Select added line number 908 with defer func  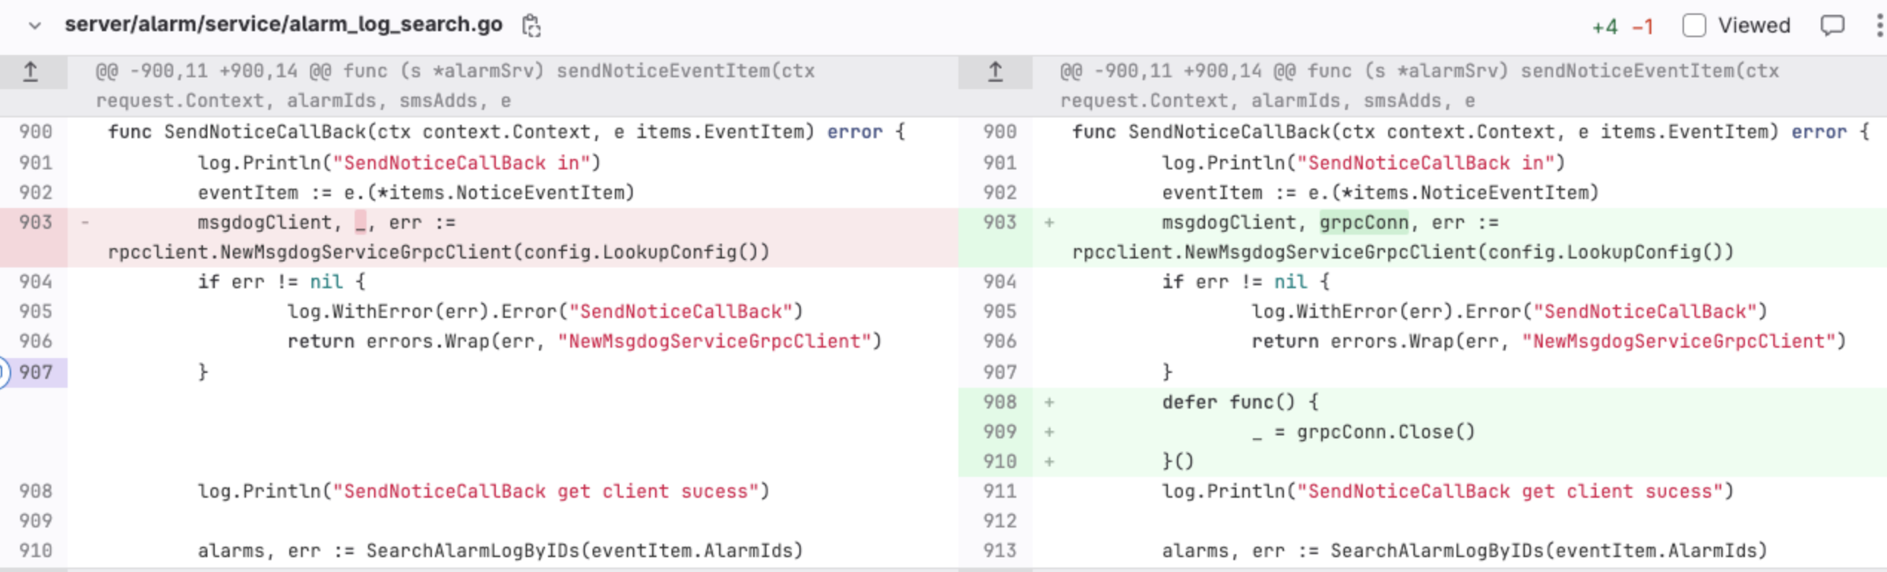[999, 402]
